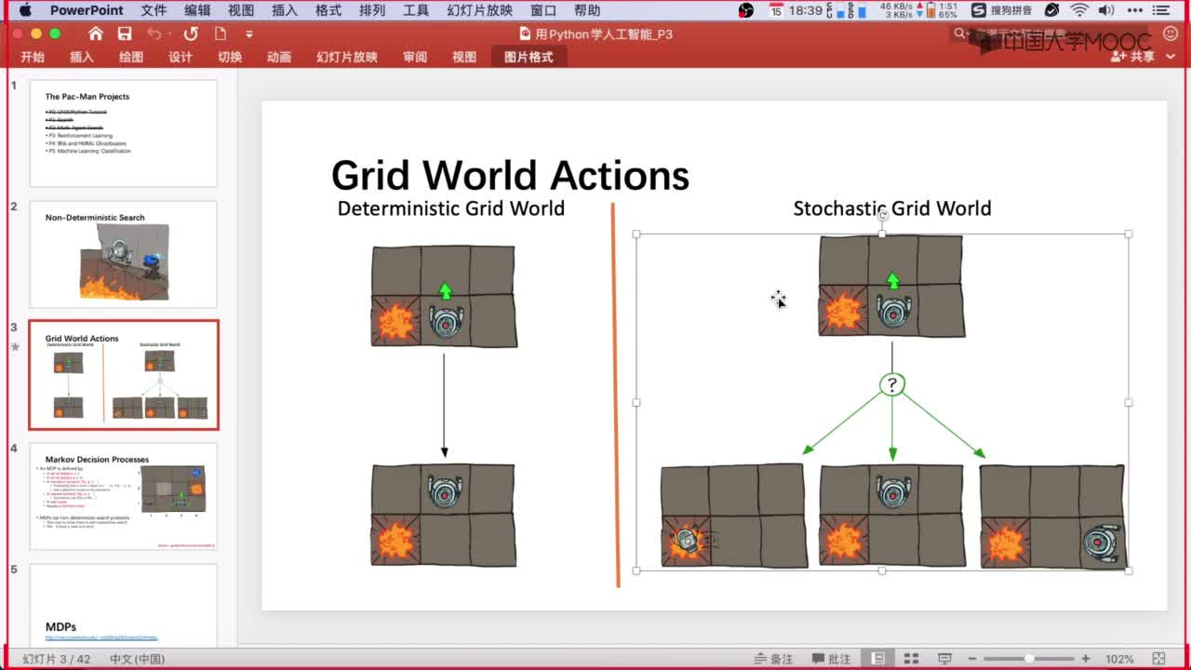Select slide 5 thumbnail MDPs

[123, 604]
